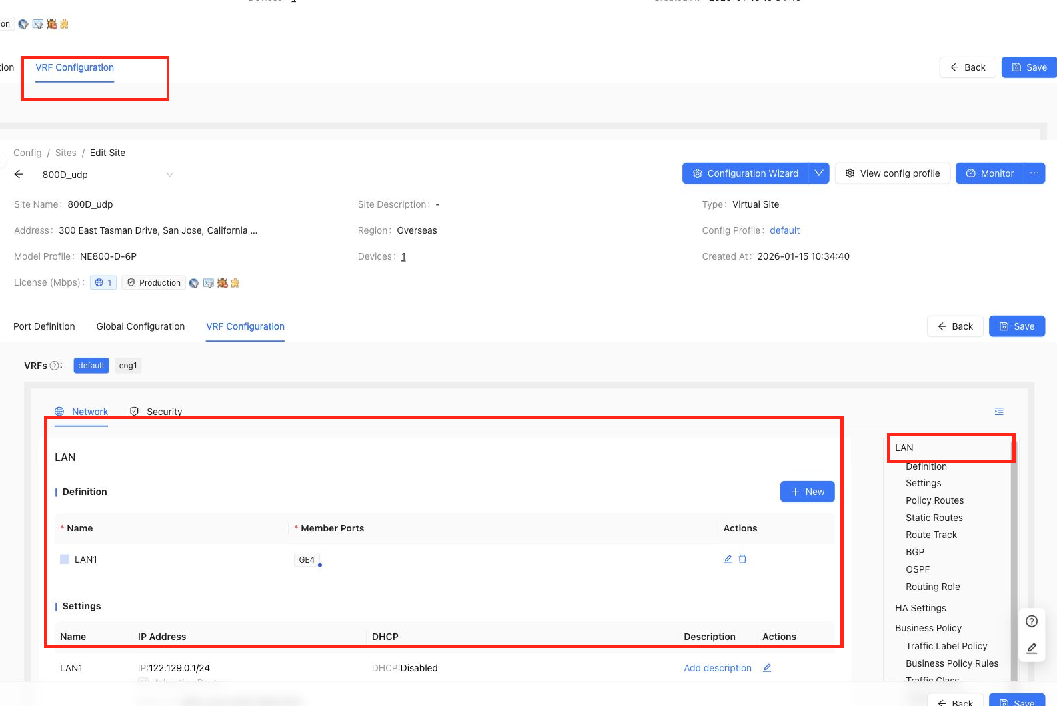Click the bug icon beside Production badge
The height and width of the screenshot is (706, 1057).
click(223, 283)
